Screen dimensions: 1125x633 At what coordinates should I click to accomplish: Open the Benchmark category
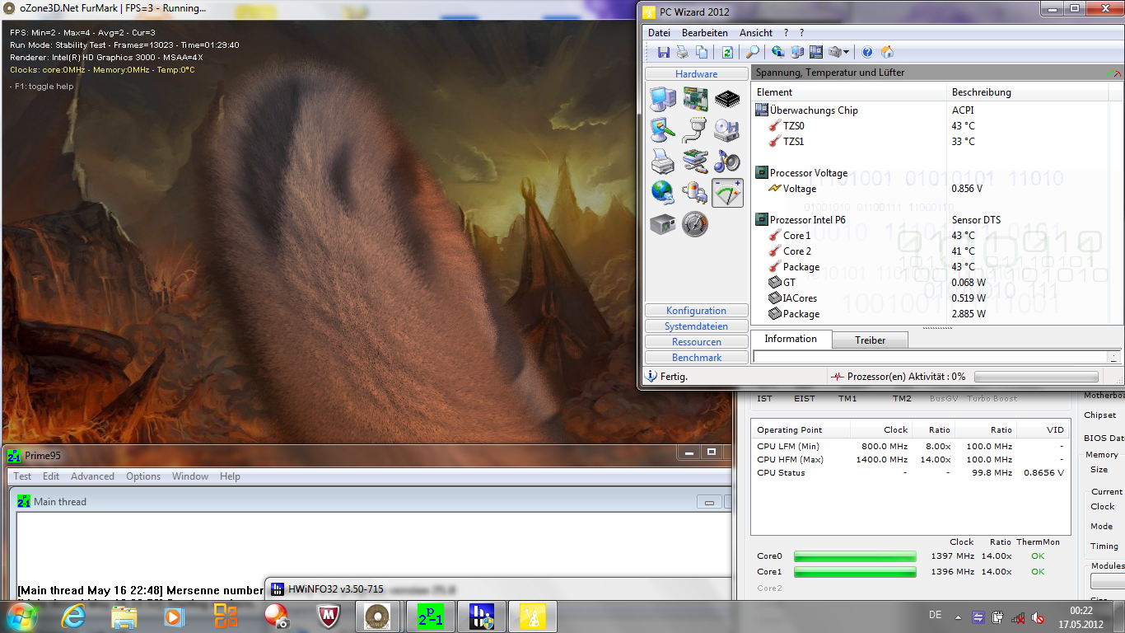click(x=697, y=358)
